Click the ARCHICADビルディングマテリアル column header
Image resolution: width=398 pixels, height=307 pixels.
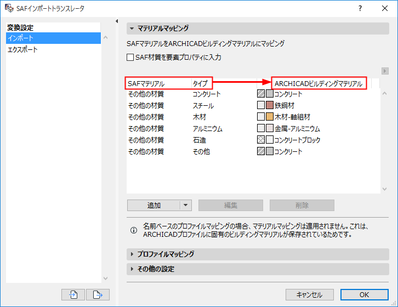coord(319,83)
